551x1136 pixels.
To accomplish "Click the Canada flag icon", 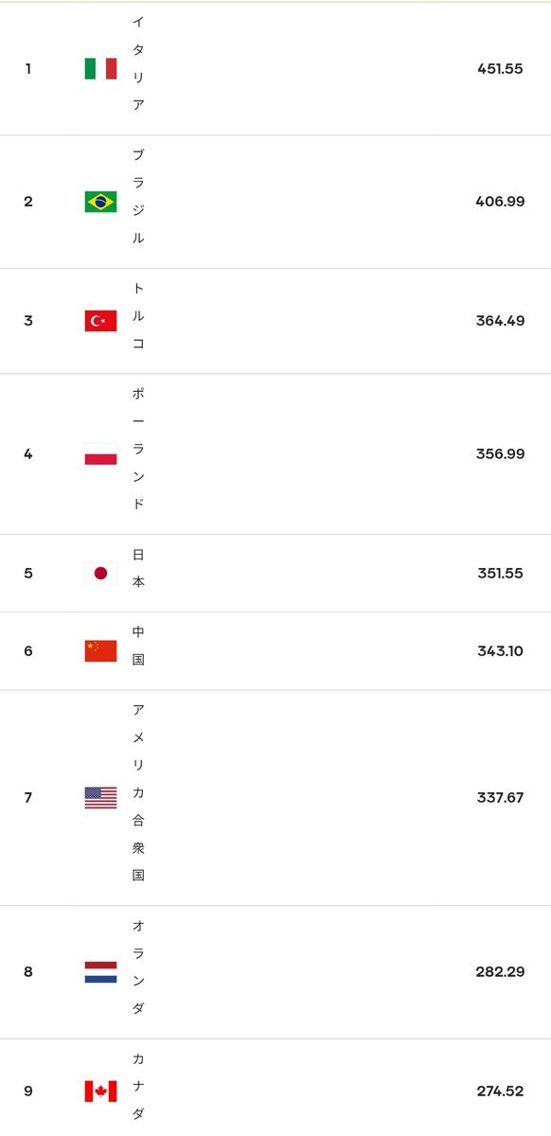I will click(x=100, y=1092).
